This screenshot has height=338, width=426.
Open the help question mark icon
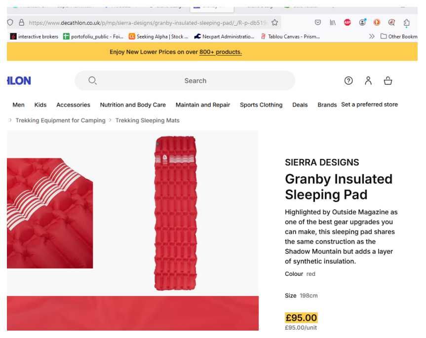point(349,81)
